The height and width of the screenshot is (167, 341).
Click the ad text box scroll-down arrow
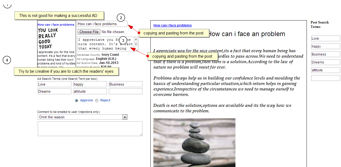click(136, 44)
